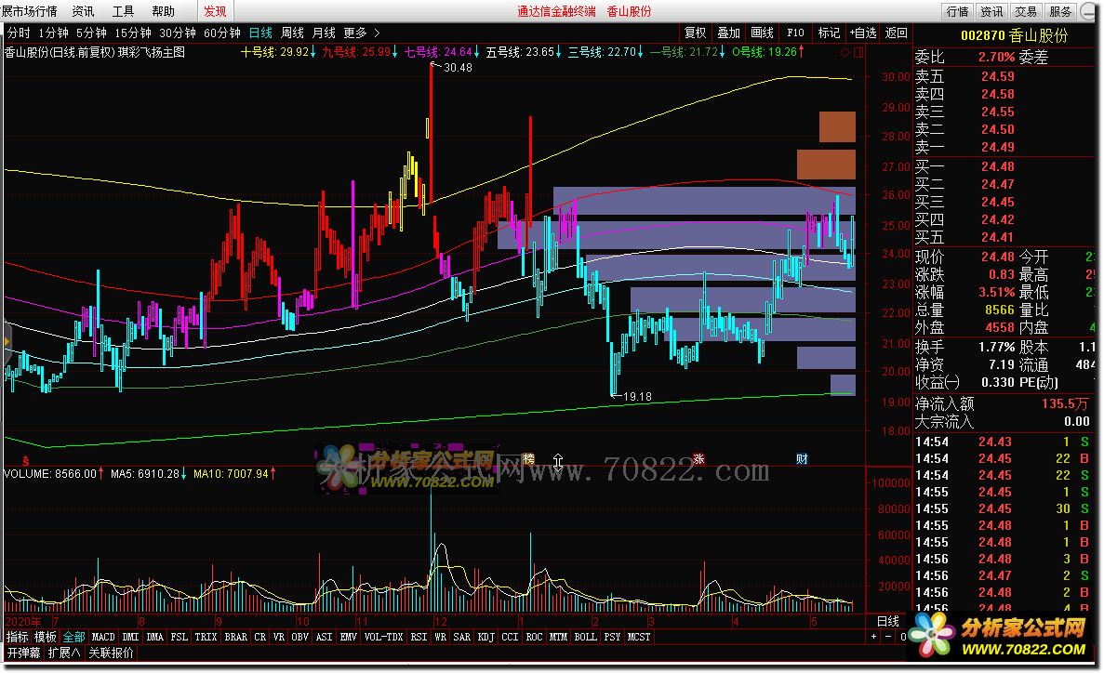The width and height of the screenshot is (1104, 673).
Task: Choose the CCI indicator
Action: click(510, 637)
